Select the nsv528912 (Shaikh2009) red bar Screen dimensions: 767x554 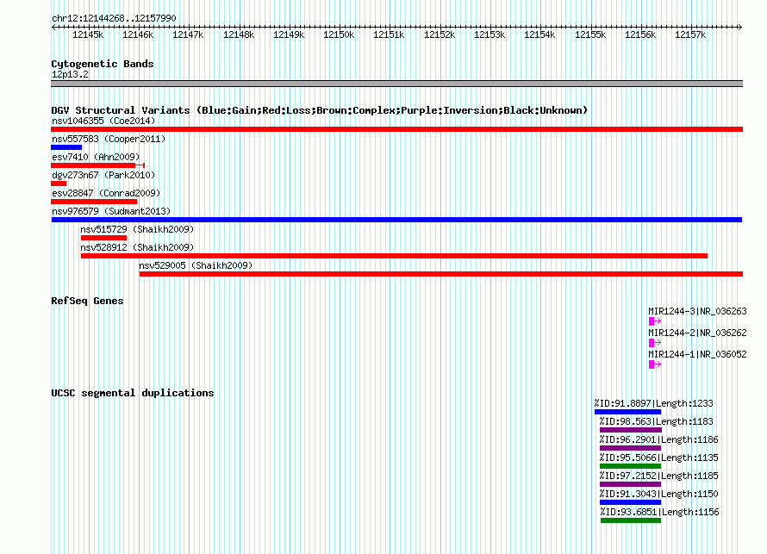[394, 256]
